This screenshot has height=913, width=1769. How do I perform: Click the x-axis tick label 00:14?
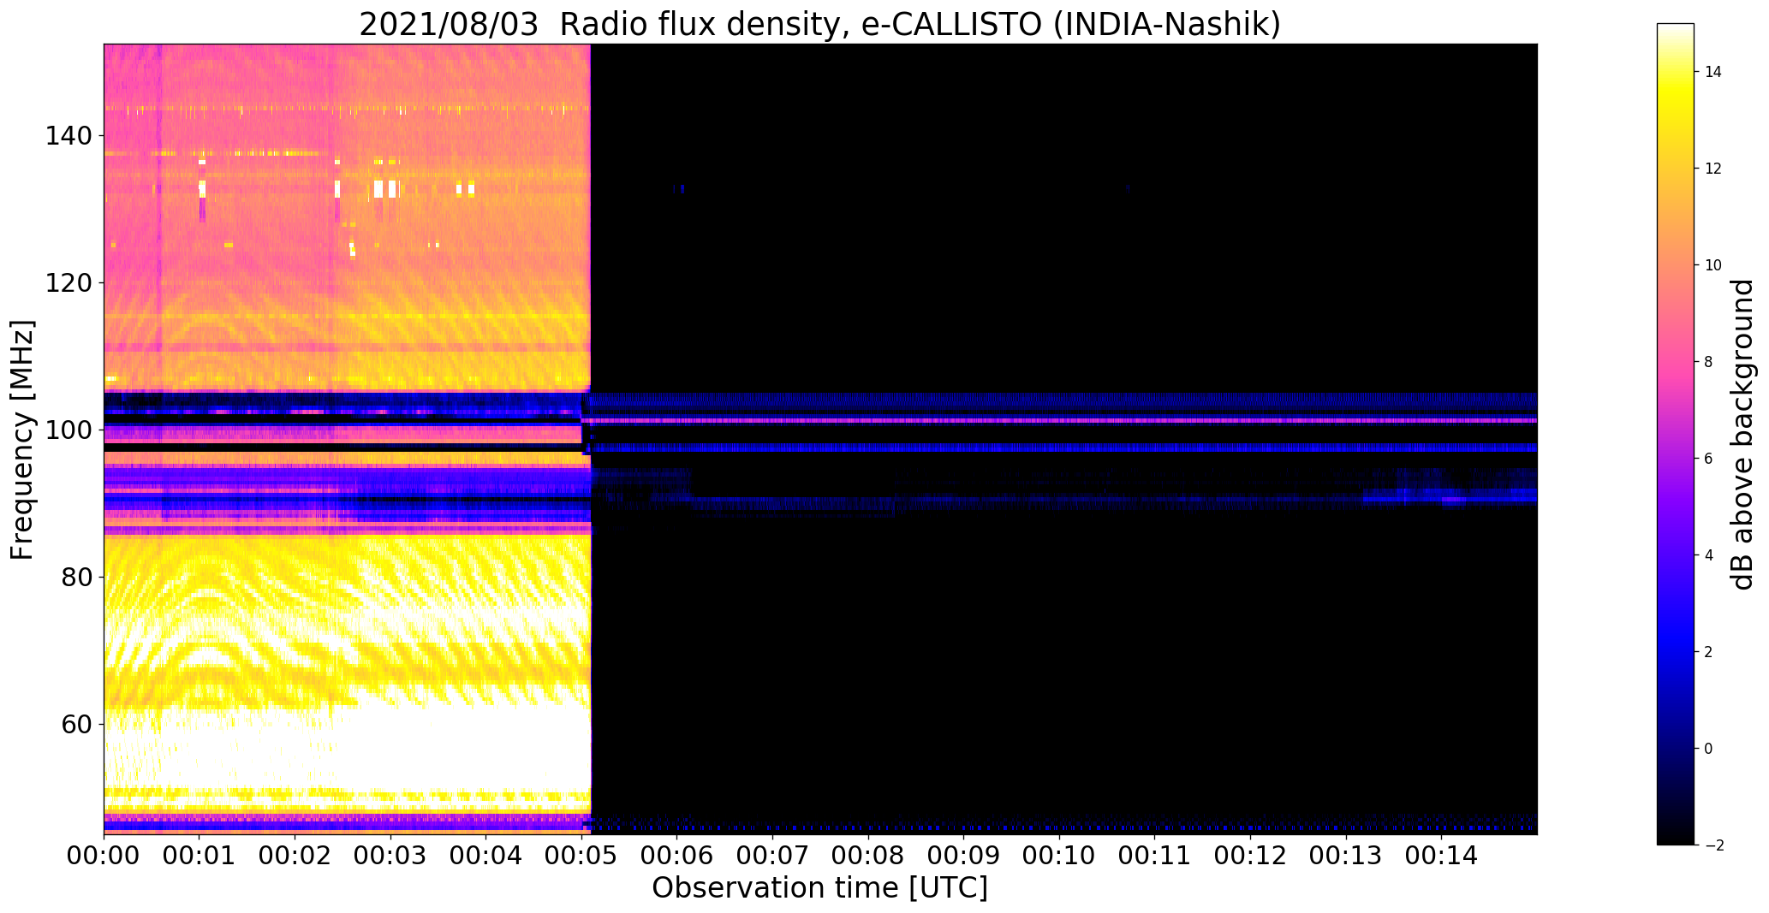click(x=1441, y=856)
